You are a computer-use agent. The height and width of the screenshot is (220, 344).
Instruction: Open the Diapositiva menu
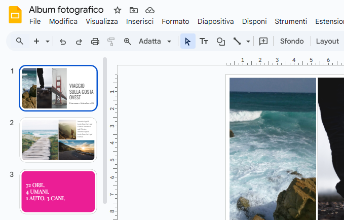(215, 21)
